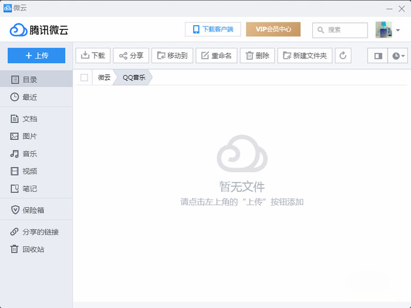Image resolution: width=411 pixels, height=308 pixels.
Task: Open the 笔记 notes section
Action: tap(36, 189)
